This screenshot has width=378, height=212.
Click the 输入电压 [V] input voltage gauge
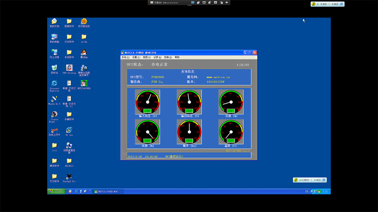click(148, 102)
